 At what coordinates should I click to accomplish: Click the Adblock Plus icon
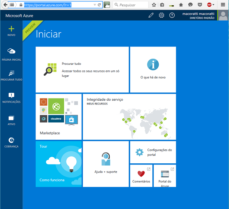(x=209, y=5)
